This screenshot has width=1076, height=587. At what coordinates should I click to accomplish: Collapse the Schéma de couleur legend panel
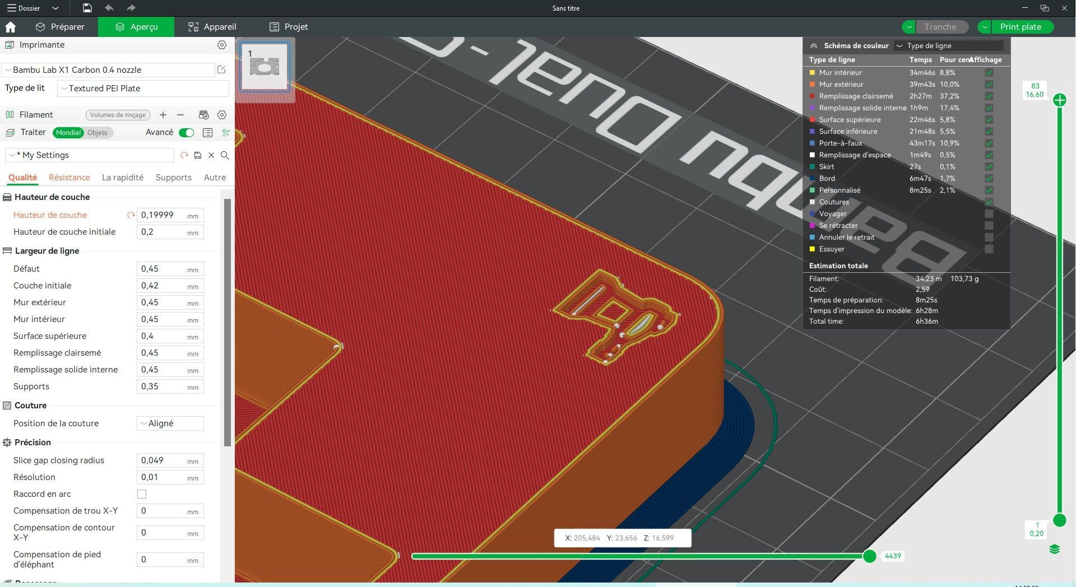pos(814,46)
